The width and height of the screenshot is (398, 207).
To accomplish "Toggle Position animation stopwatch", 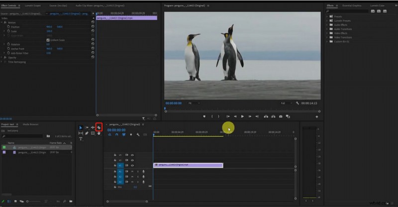I will tap(8, 26).
